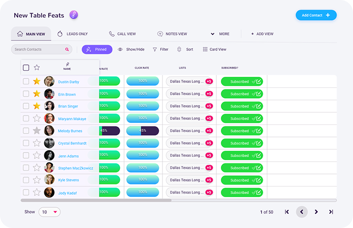The image size is (353, 228).
Task: Click the gray star for Melody Burnes
Action: coord(37,130)
